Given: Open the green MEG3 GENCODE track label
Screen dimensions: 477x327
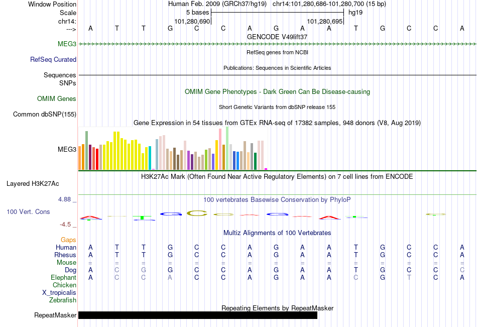Looking at the screenshot, I should 67,44.
